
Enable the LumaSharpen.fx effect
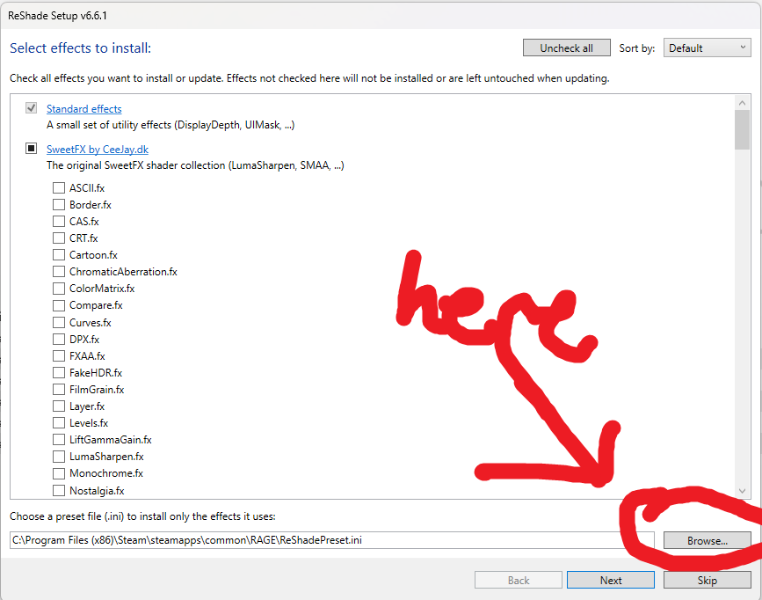[59, 456]
